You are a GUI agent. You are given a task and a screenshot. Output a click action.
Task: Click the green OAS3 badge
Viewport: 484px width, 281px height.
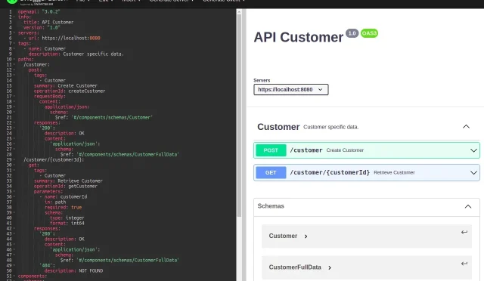click(369, 33)
